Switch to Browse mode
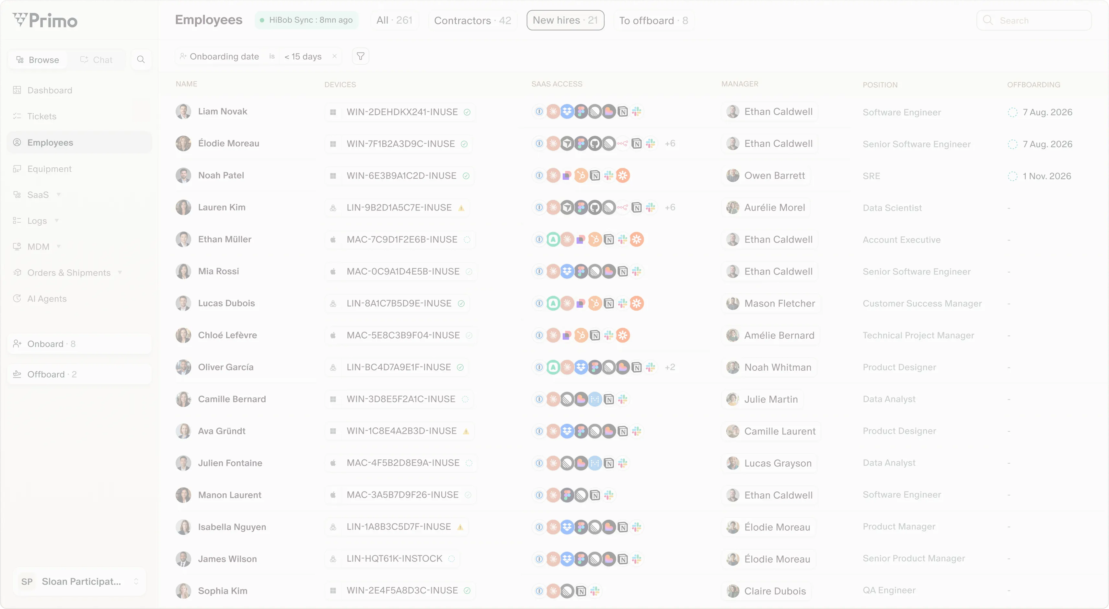 [38, 60]
